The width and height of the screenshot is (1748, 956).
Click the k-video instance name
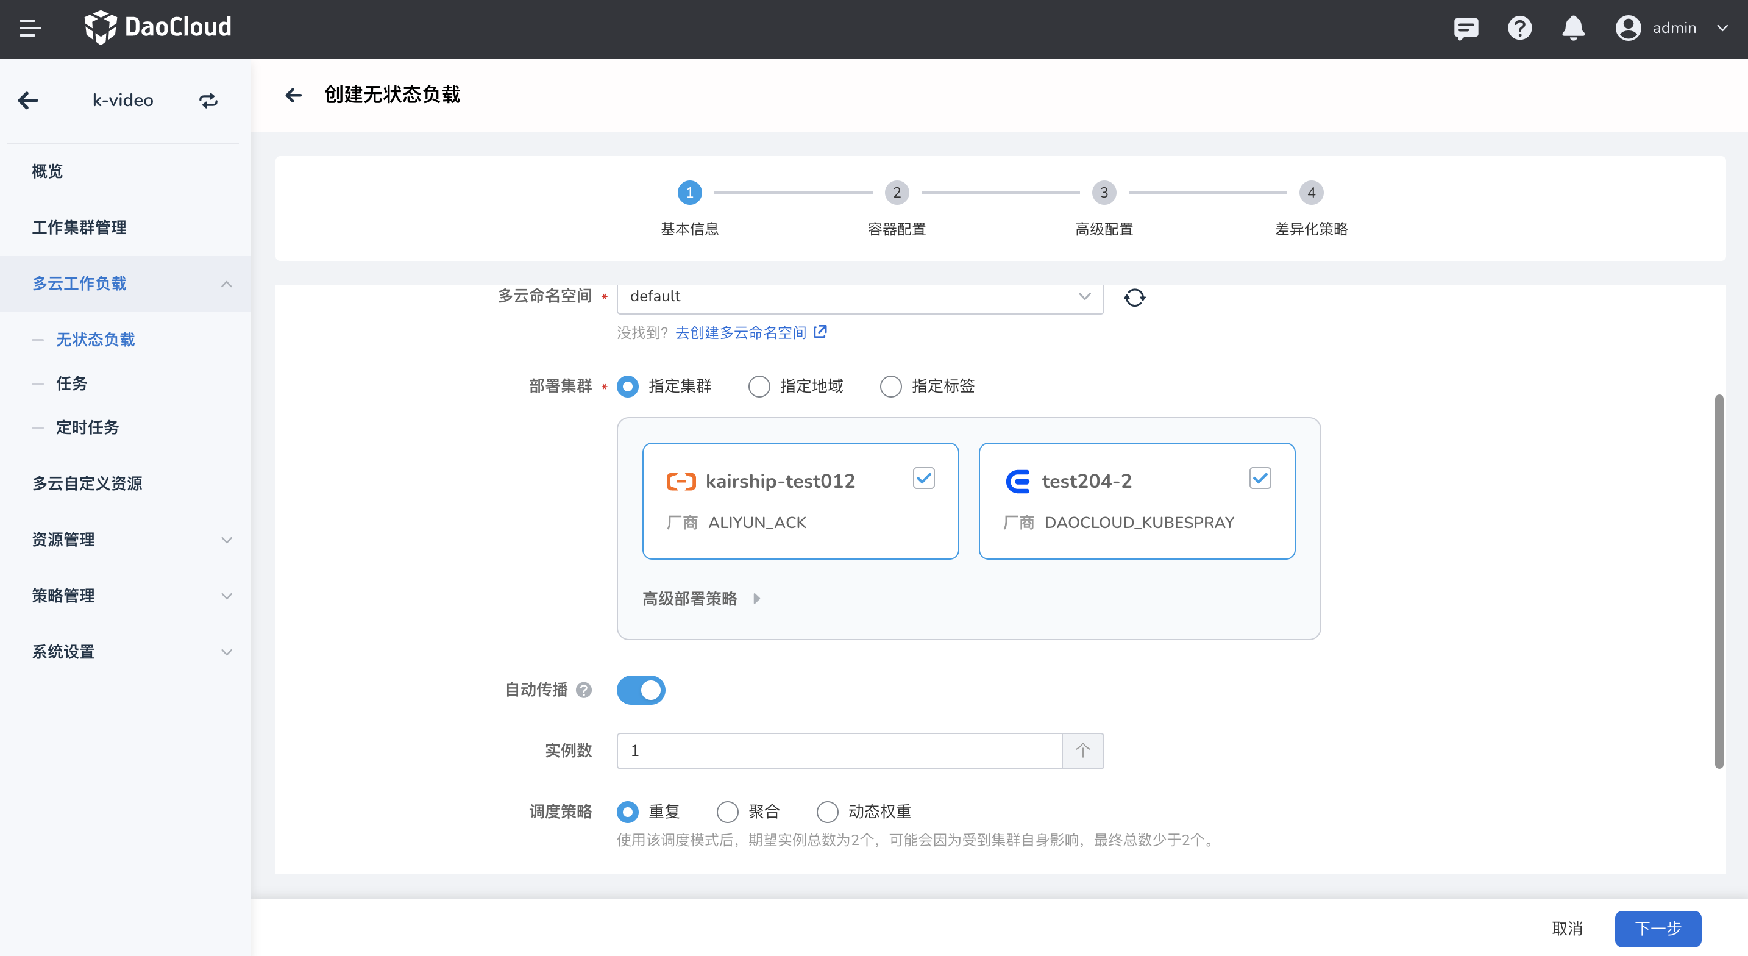tap(123, 101)
